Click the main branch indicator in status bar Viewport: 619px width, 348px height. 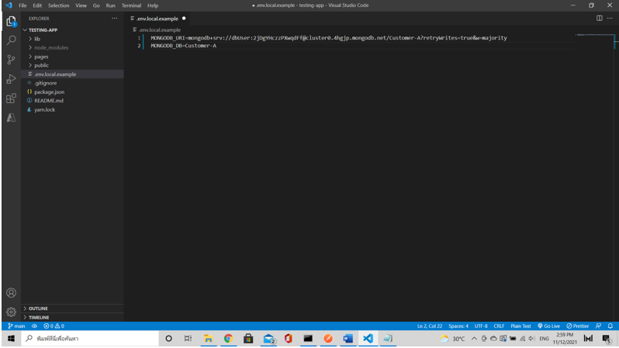(x=16, y=326)
